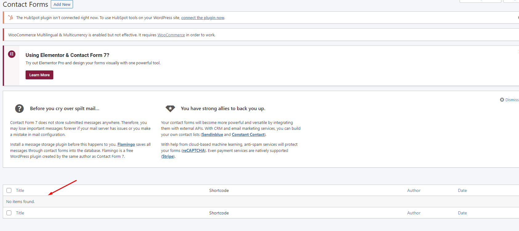This screenshot has width=519, height=231.
Task: Click Shortcode column footer label
Action: [219, 213]
